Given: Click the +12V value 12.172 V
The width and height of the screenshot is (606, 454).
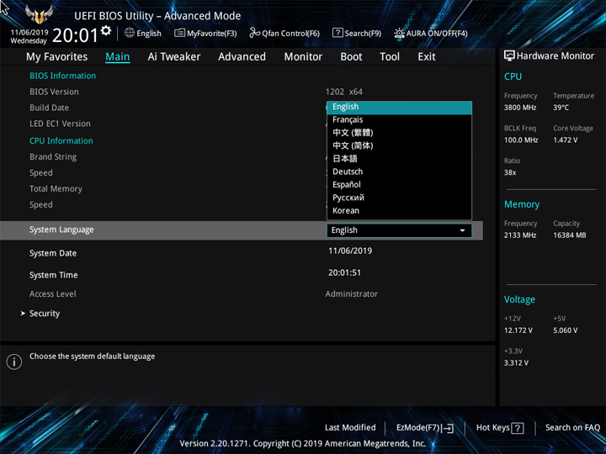Looking at the screenshot, I should pyautogui.click(x=518, y=330).
